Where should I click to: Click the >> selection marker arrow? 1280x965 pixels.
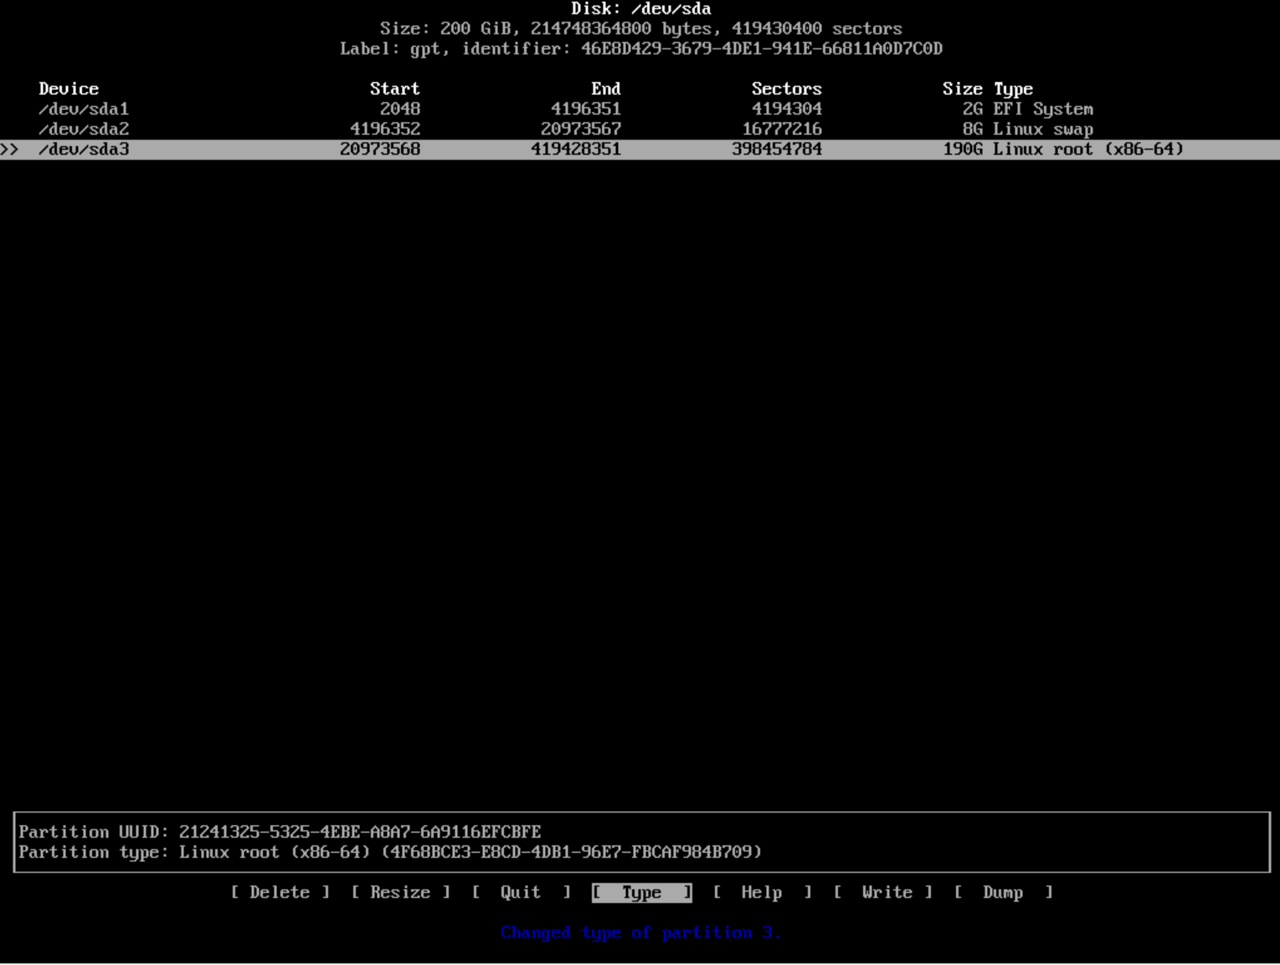point(9,149)
